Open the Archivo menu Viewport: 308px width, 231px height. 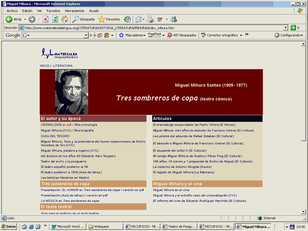12,11
